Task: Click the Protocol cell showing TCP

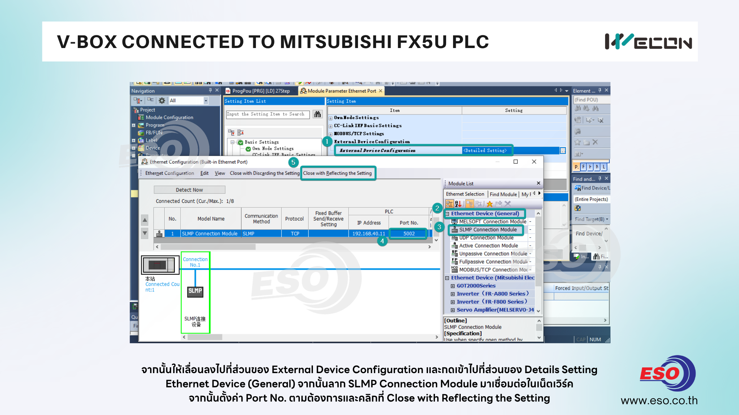Action: click(x=295, y=234)
